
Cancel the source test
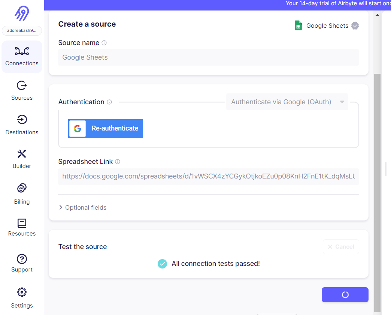click(x=341, y=247)
